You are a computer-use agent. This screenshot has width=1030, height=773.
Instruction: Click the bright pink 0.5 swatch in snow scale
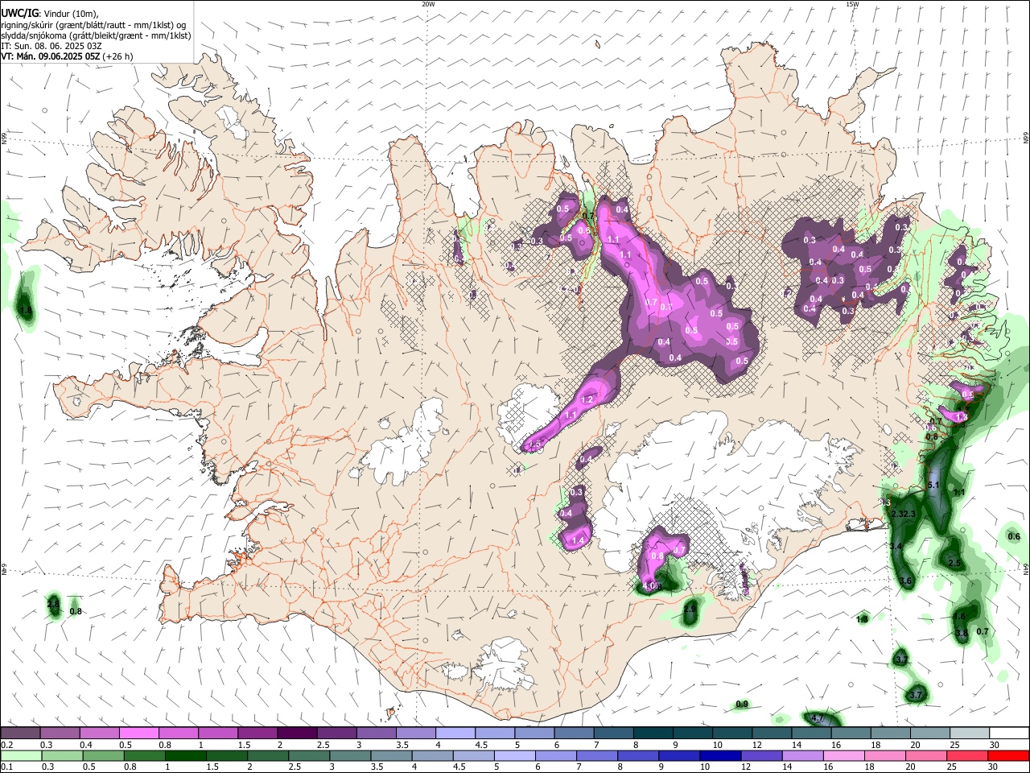point(138,734)
